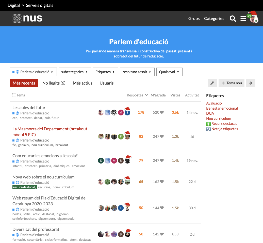The width and height of the screenshot is (263, 243).
Task: Expand the resolt/no resolt filter
Action: pos(137,72)
